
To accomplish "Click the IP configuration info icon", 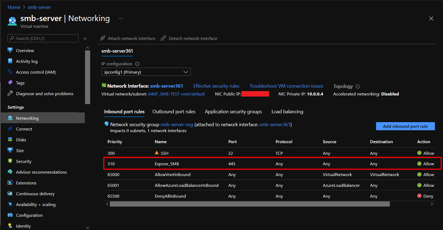I will tap(137, 64).
